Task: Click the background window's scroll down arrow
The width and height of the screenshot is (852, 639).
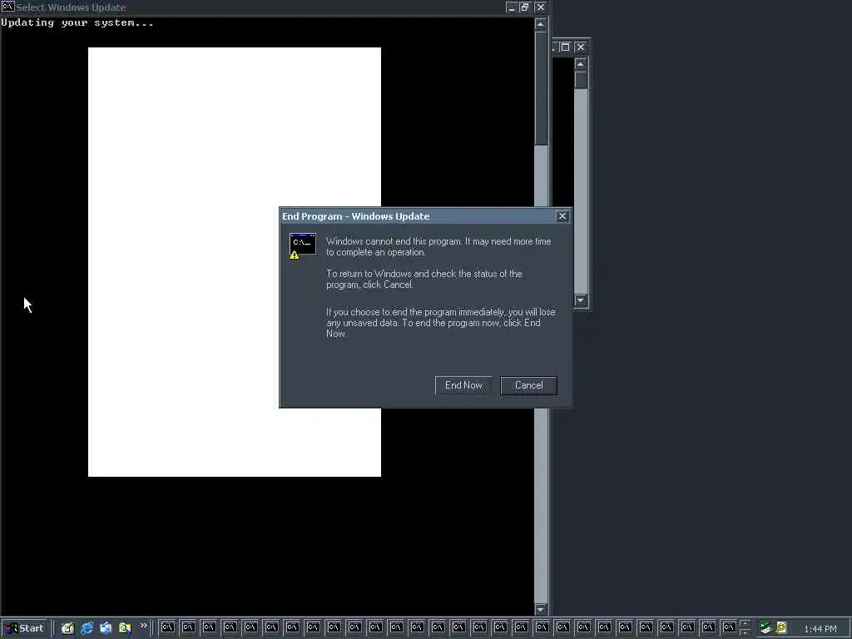Action: (581, 300)
